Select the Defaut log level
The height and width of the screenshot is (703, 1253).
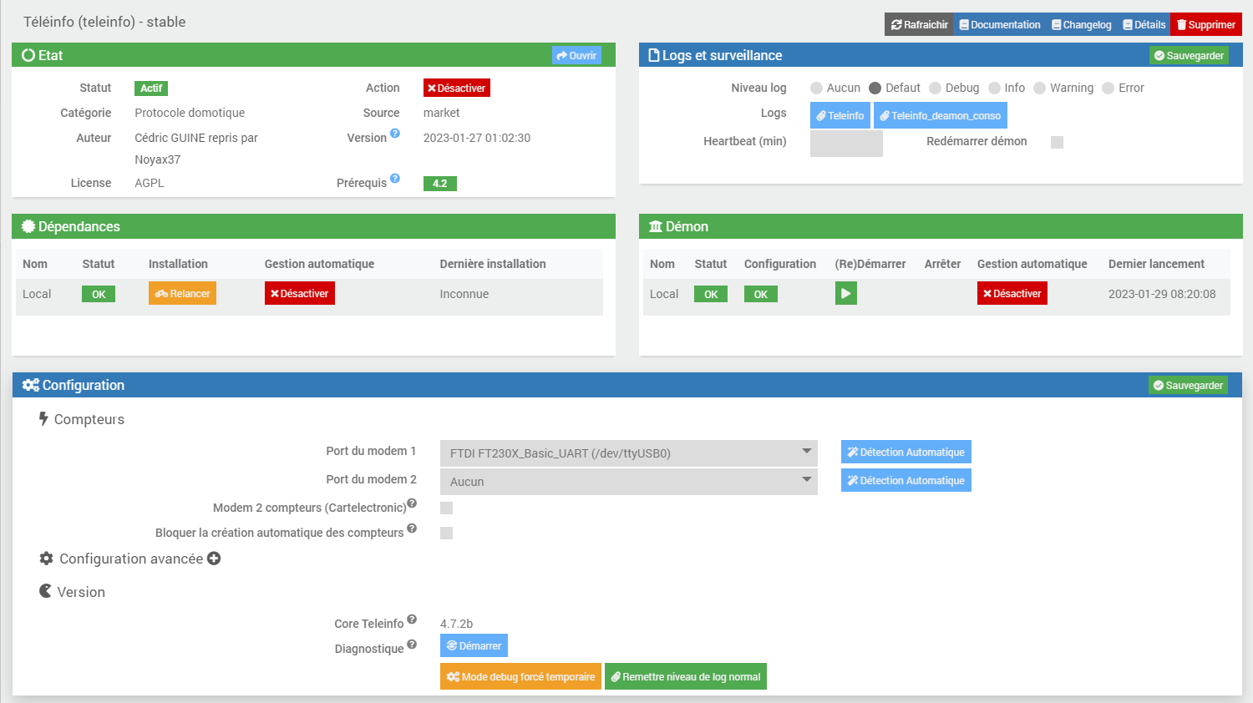pos(875,89)
